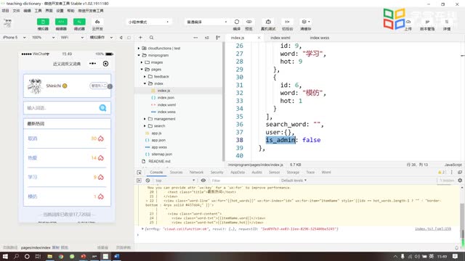The width and height of the screenshot is (465, 261).
Task: Select the Storage devtools tab
Action: click(x=293, y=173)
